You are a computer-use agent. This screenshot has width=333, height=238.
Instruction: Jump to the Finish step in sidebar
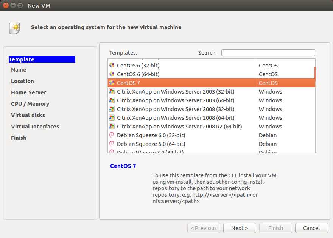(19, 138)
